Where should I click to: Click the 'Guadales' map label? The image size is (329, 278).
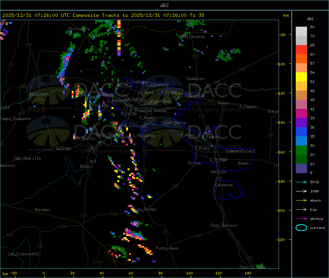tap(195, 79)
